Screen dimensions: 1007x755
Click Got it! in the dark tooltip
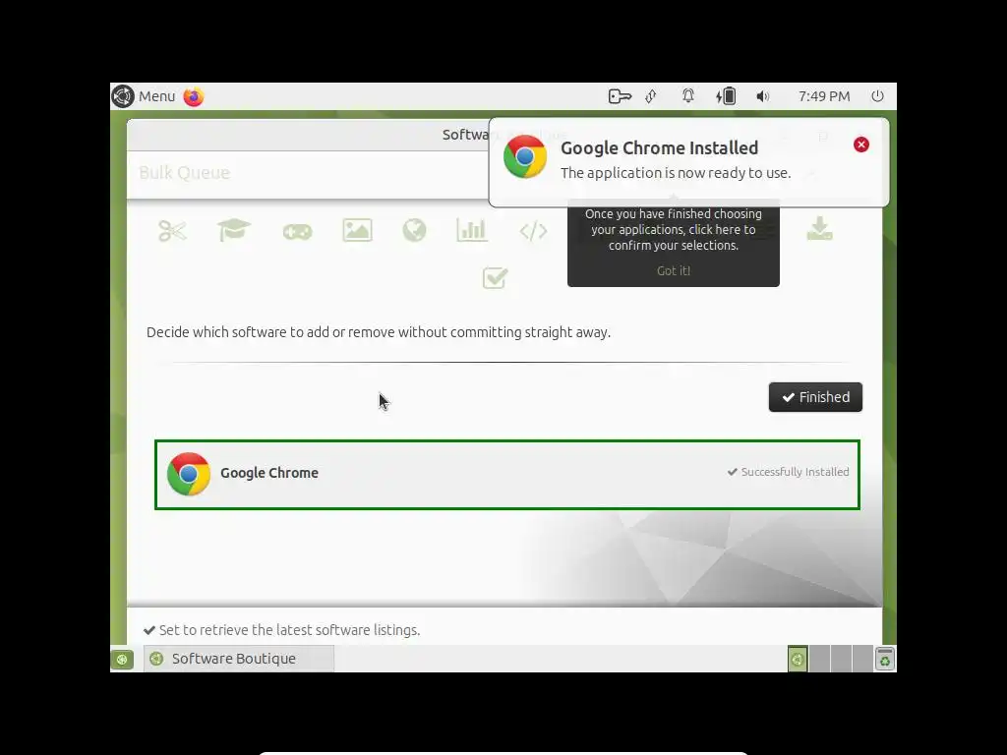673,271
